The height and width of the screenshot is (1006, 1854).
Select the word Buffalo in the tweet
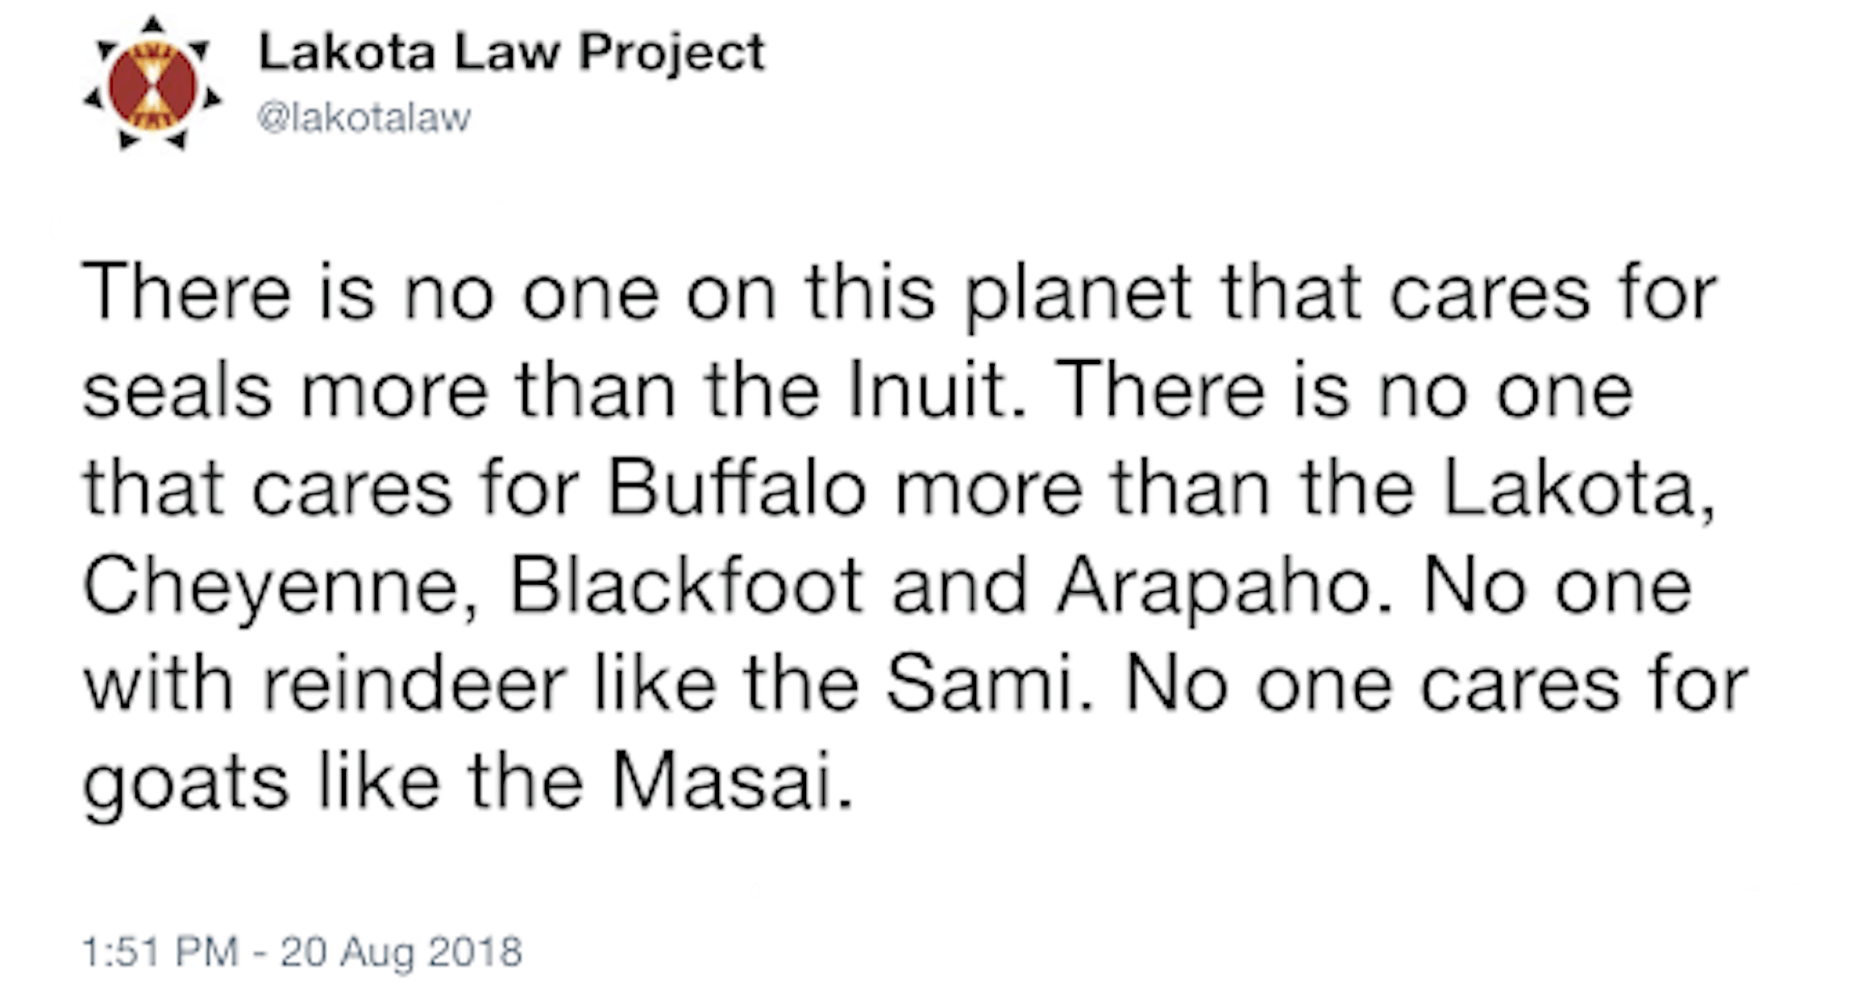coord(737,488)
